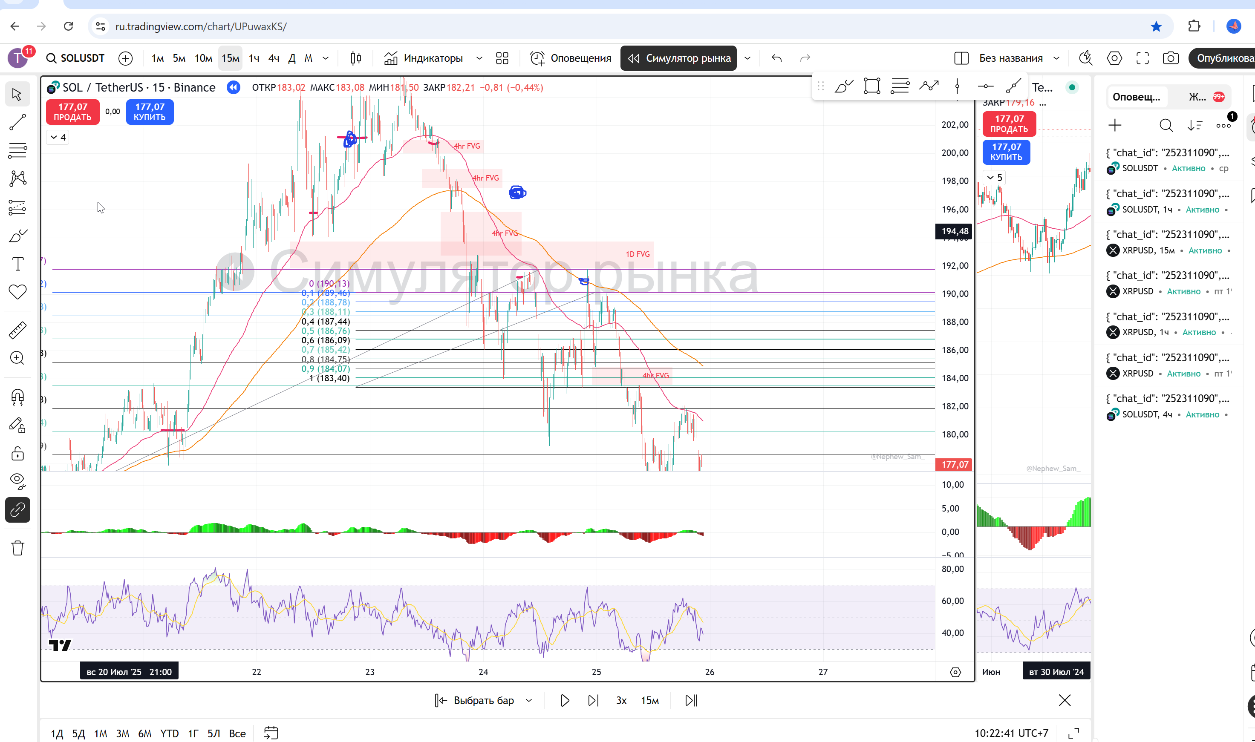Toggle magnet mode for drawings
The height and width of the screenshot is (742, 1255).
[x=17, y=397]
